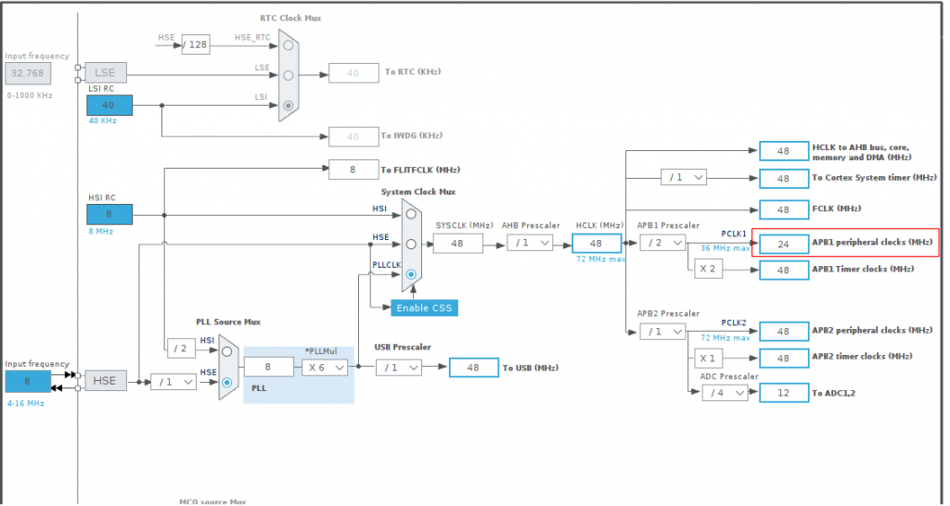Click the 'RTC Clock Mux' title

coord(290,19)
